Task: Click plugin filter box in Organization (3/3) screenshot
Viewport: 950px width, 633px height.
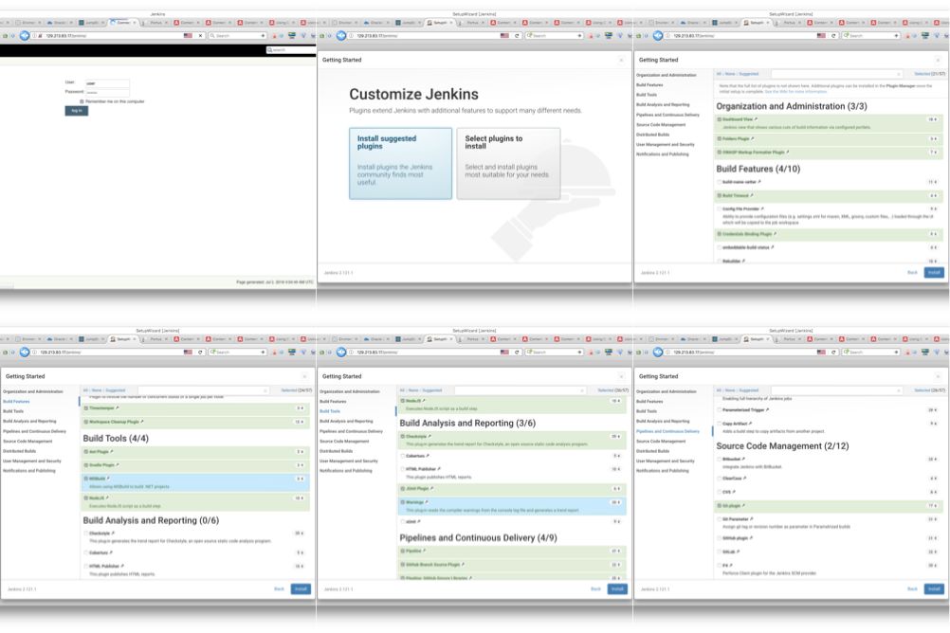Action: coord(836,74)
